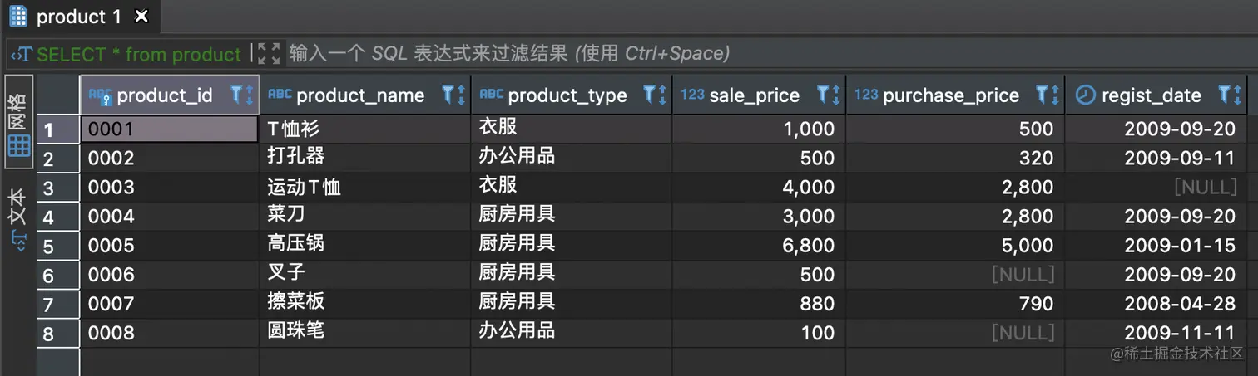Click the sale_price column filter funnel
The height and width of the screenshot is (376, 1258).
coord(824,95)
